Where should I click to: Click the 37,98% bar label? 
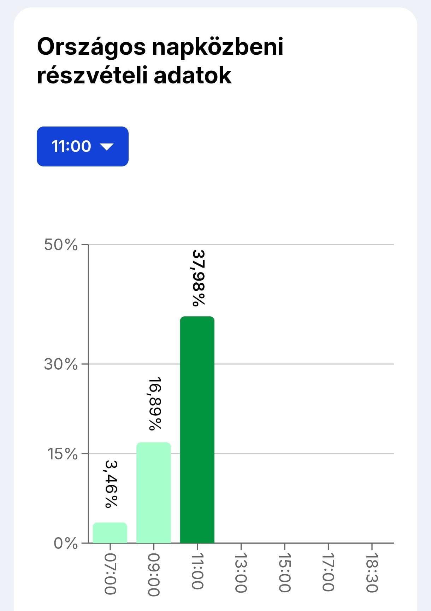coord(199,278)
